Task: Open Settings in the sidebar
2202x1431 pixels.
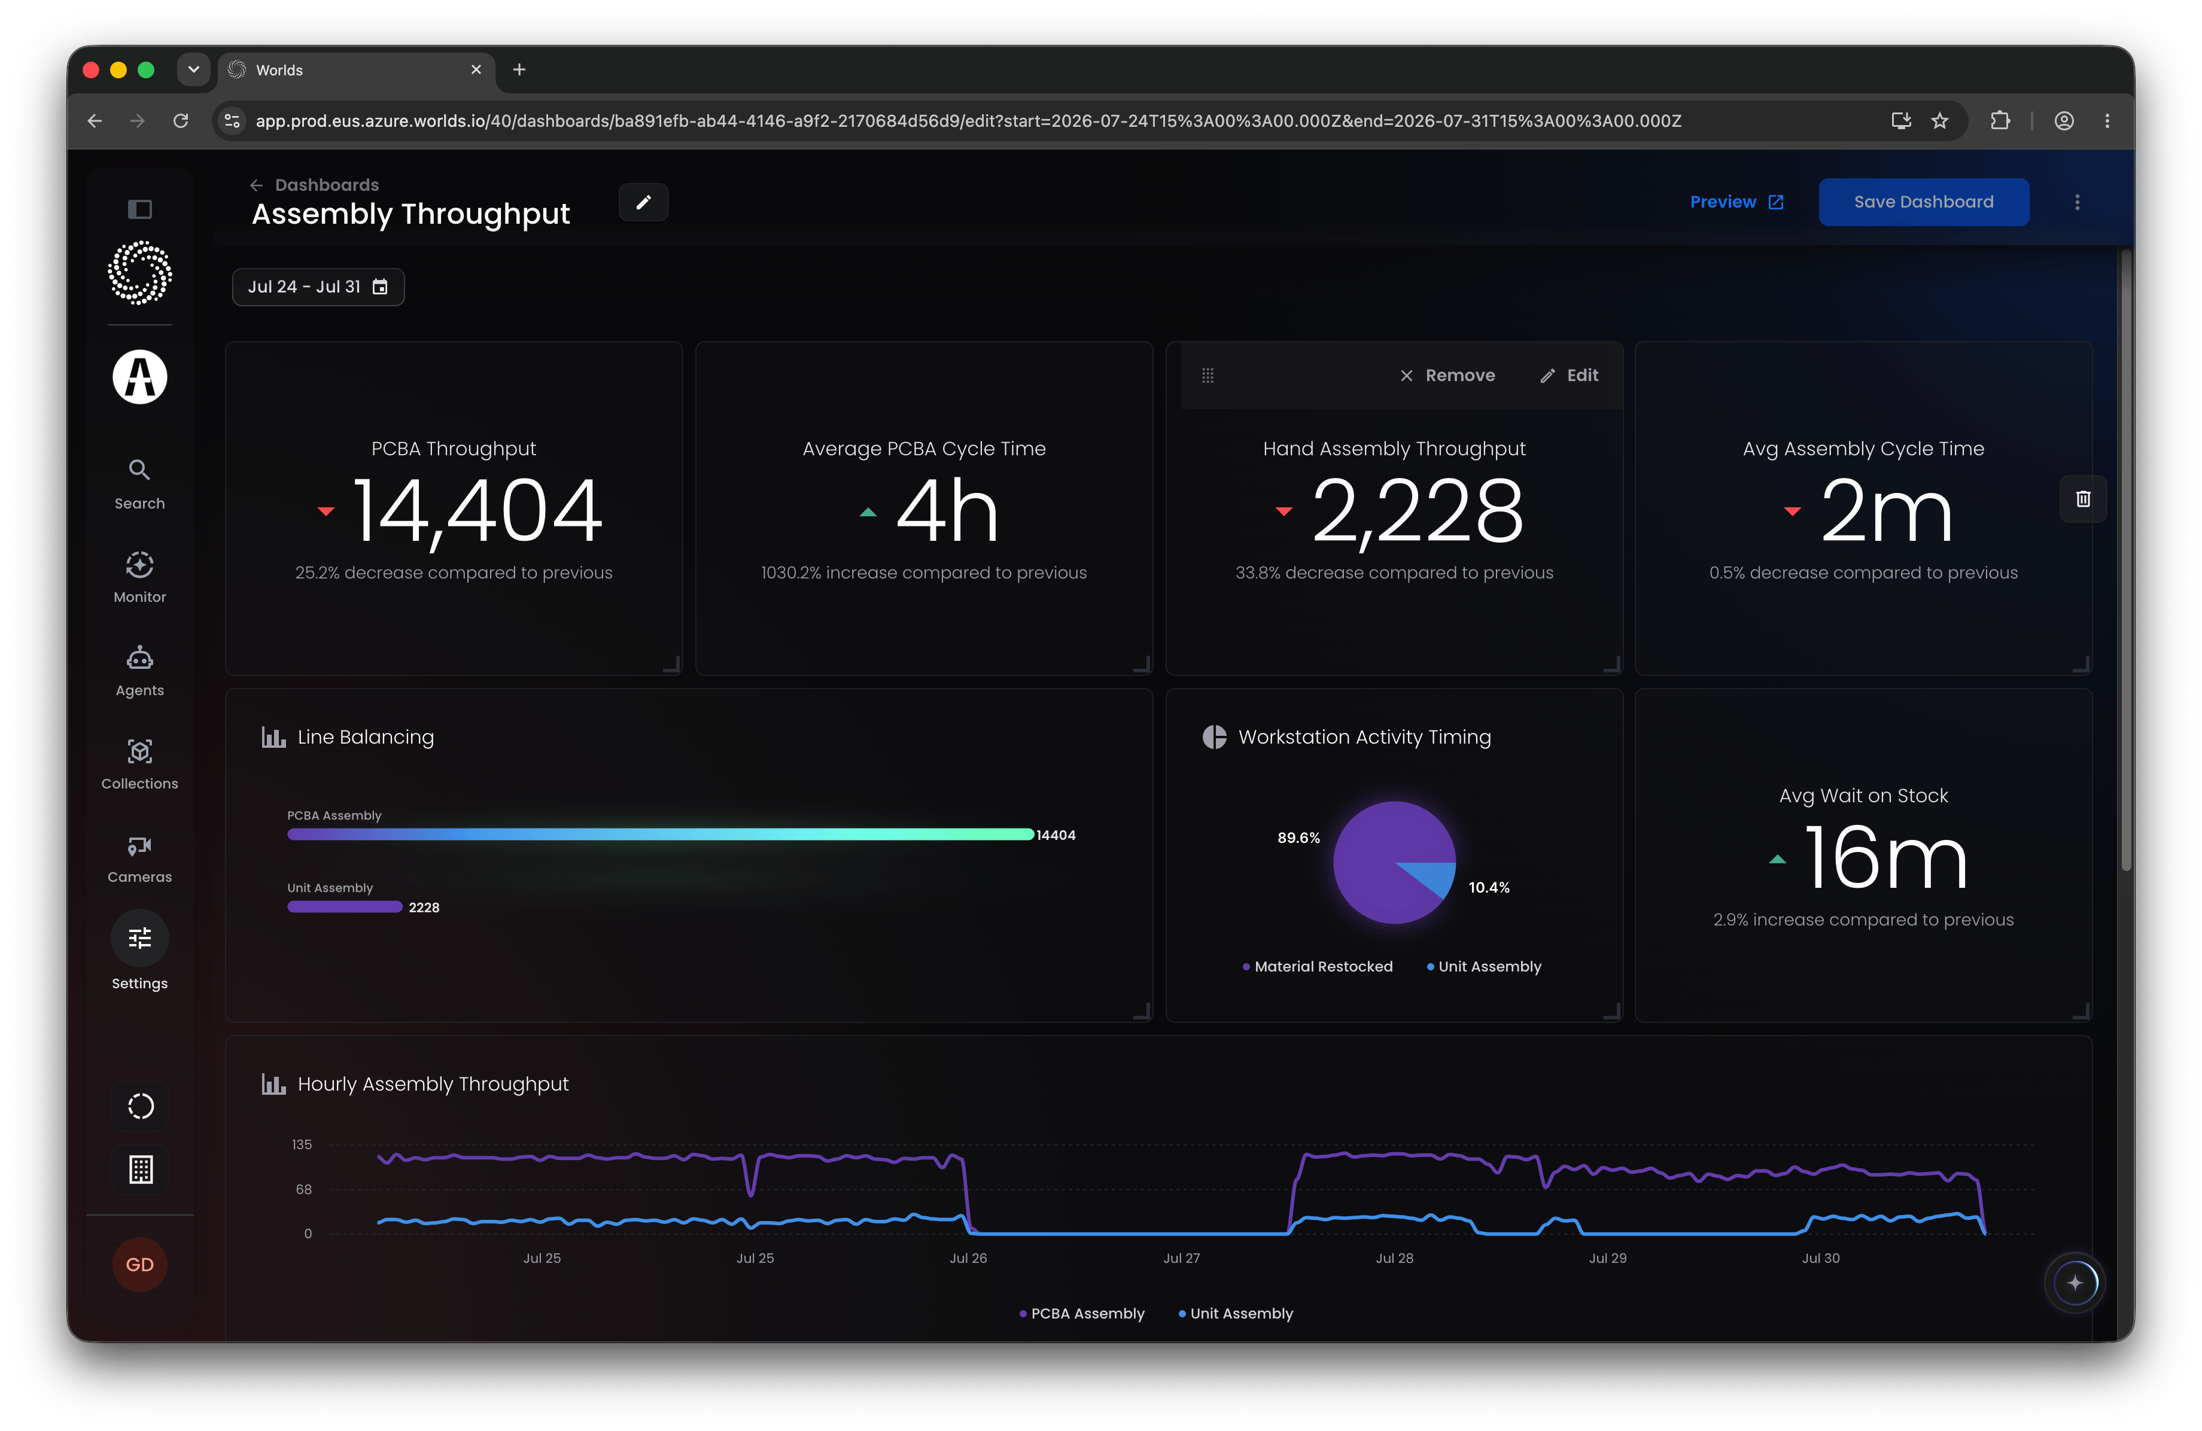Action: tap(139, 951)
